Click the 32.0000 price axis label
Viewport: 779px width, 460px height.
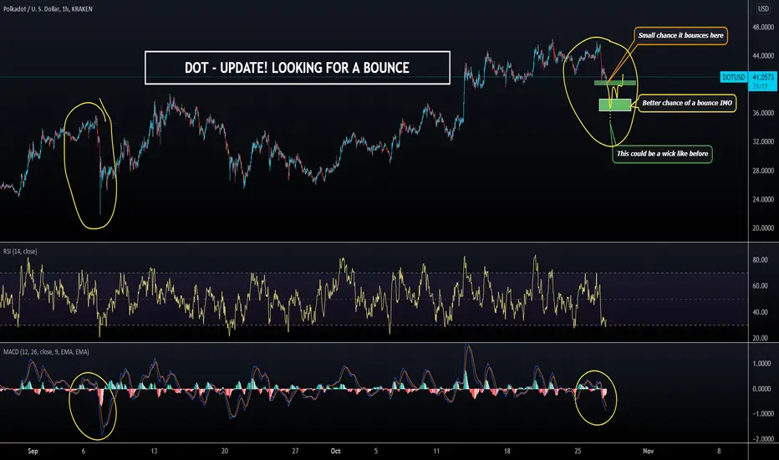tap(763, 141)
